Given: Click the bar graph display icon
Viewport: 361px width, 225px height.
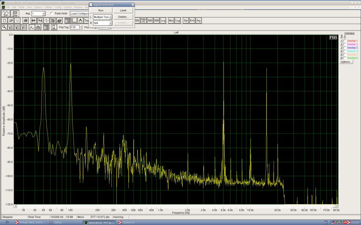Looking at the screenshot, I should (x=38, y=27).
